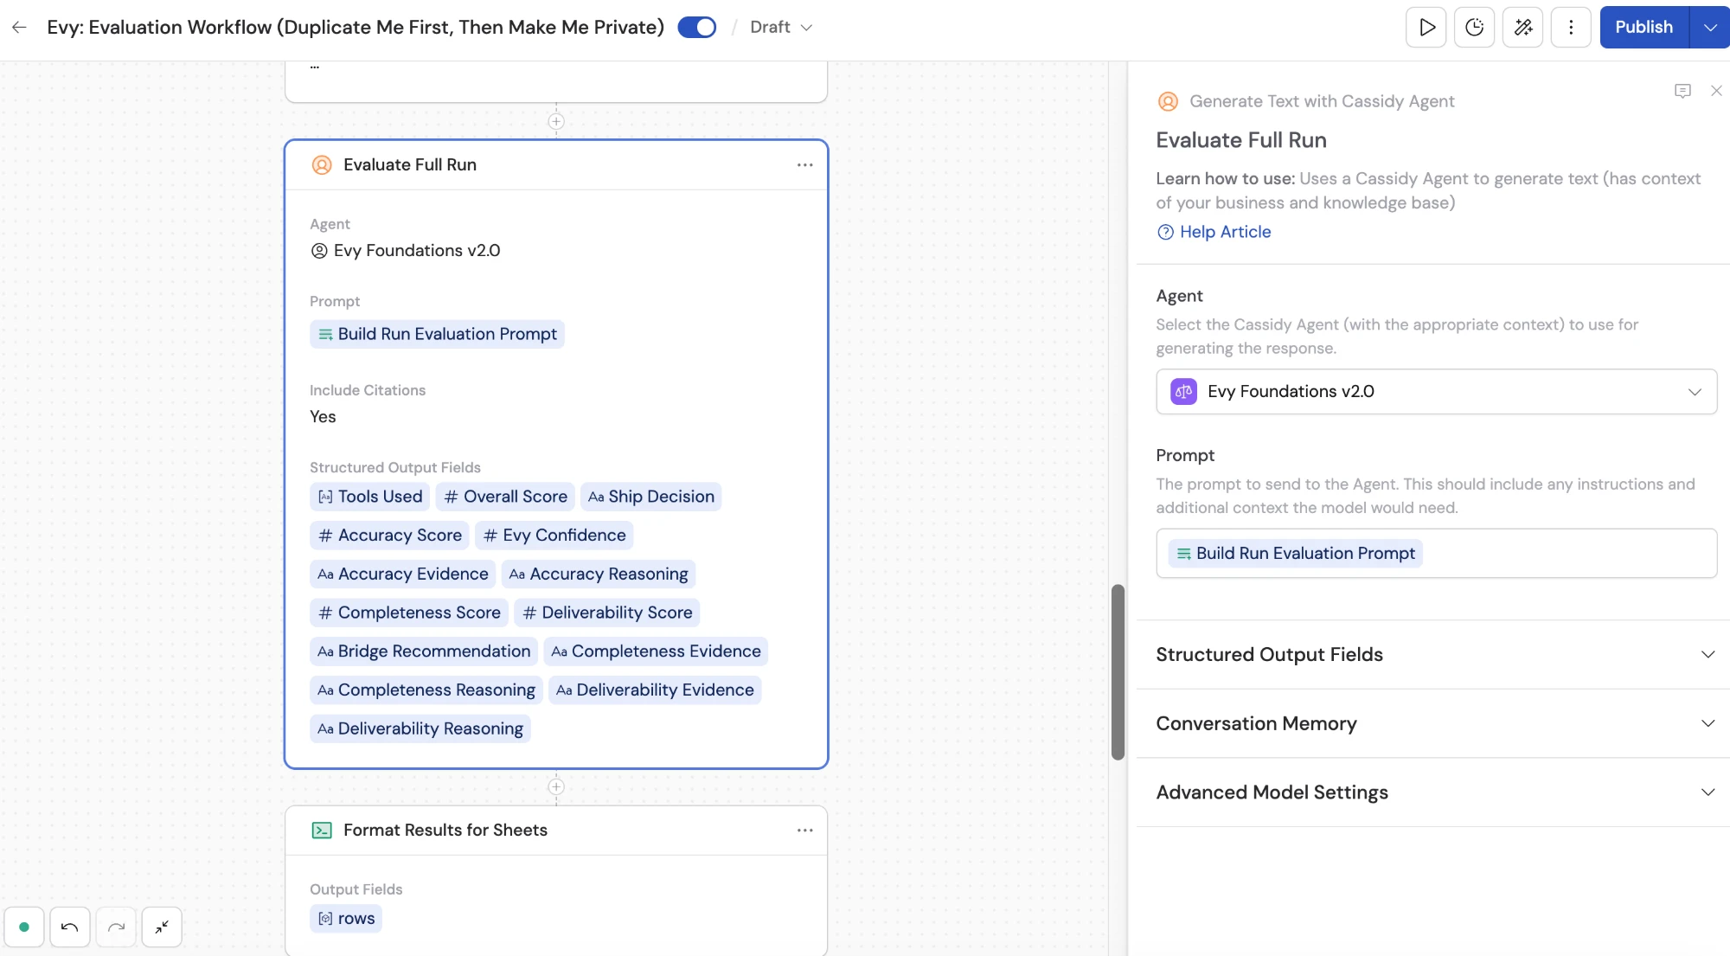Collapse canvas view with shrink arrows icon

(x=162, y=927)
